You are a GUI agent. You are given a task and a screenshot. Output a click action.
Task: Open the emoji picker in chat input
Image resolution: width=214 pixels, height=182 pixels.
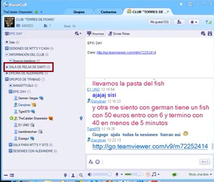[x=98, y=162]
